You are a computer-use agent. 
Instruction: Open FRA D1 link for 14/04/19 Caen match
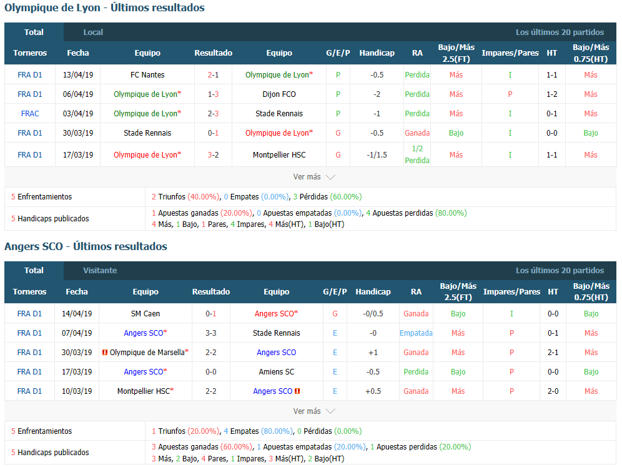[29, 314]
